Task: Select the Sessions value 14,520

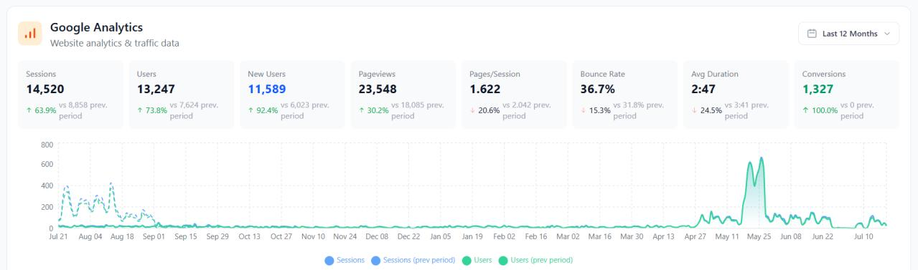Action: (x=45, y=90)
